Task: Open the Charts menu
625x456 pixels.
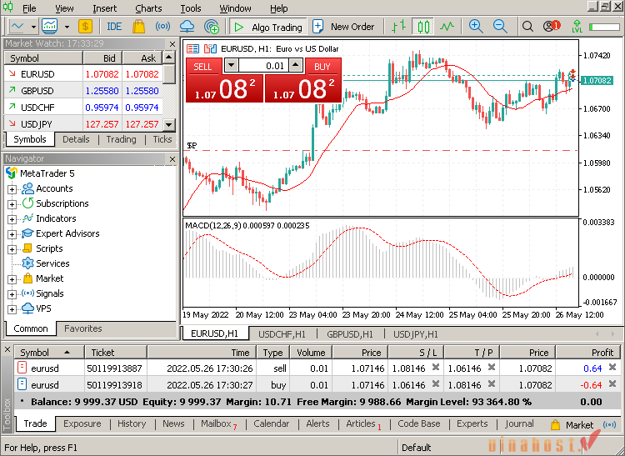Action: tap(148, 8)
